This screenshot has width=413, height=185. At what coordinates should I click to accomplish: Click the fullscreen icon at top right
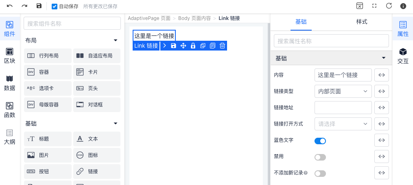[374, 6]
